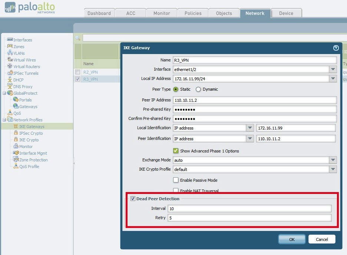347x255 pixels.
Task: Open Zones via its sidebar icon
Action: 10,46
